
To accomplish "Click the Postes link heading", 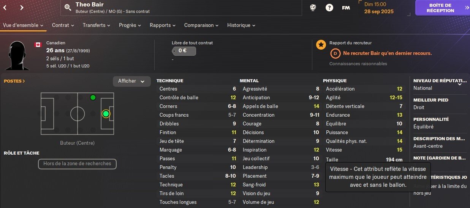I will 14,81.
